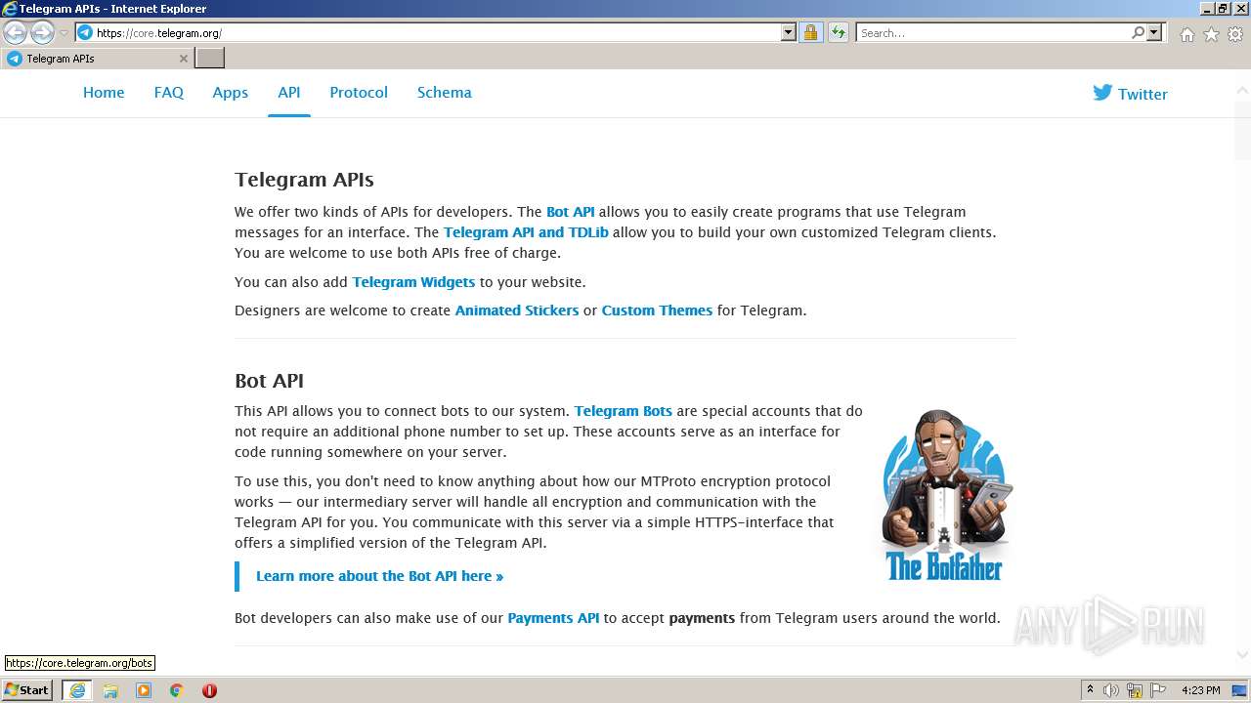Click the IE logo in title bar
Screen dimensions: 1251x703
coord(10,9)
